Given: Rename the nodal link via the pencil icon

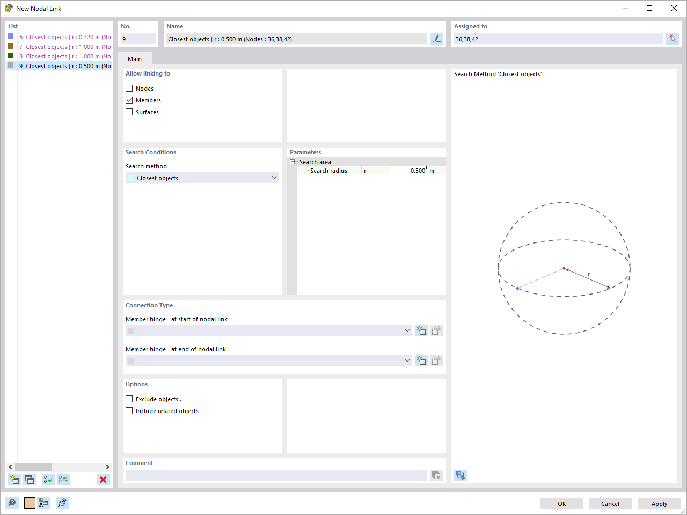Looking at the screenshot, I should [436, 38].
